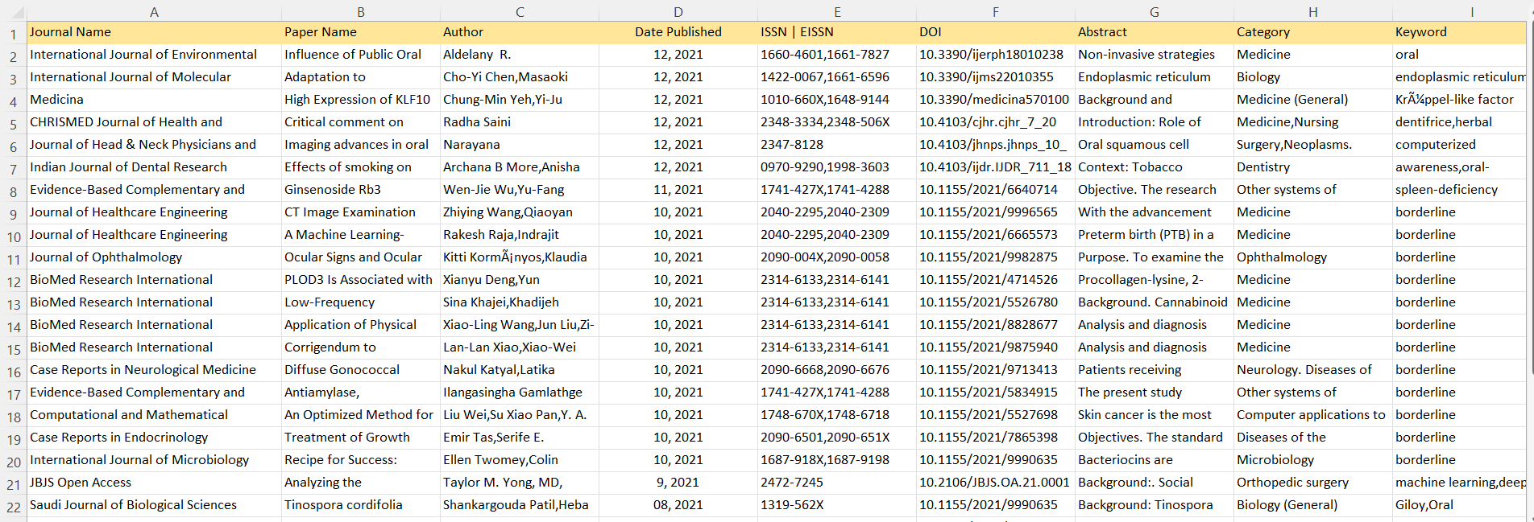This screenshot has height=522, width=1534.
Task: Click the 'DOI' header cell
Action: click(x=996, y=32)
